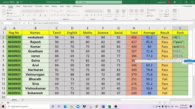195x109 pixels.
Task: Click the Total value 456
Action: click(x=134, y=37)
